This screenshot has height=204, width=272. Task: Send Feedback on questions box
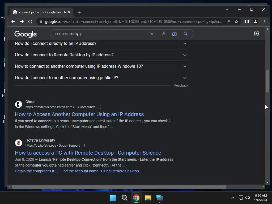pyautogui.click(x=181, y=86)
